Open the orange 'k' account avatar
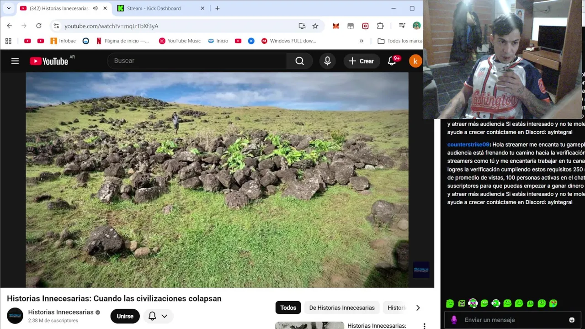The width and height of the screenshot is (585, 329). (415, 61)
